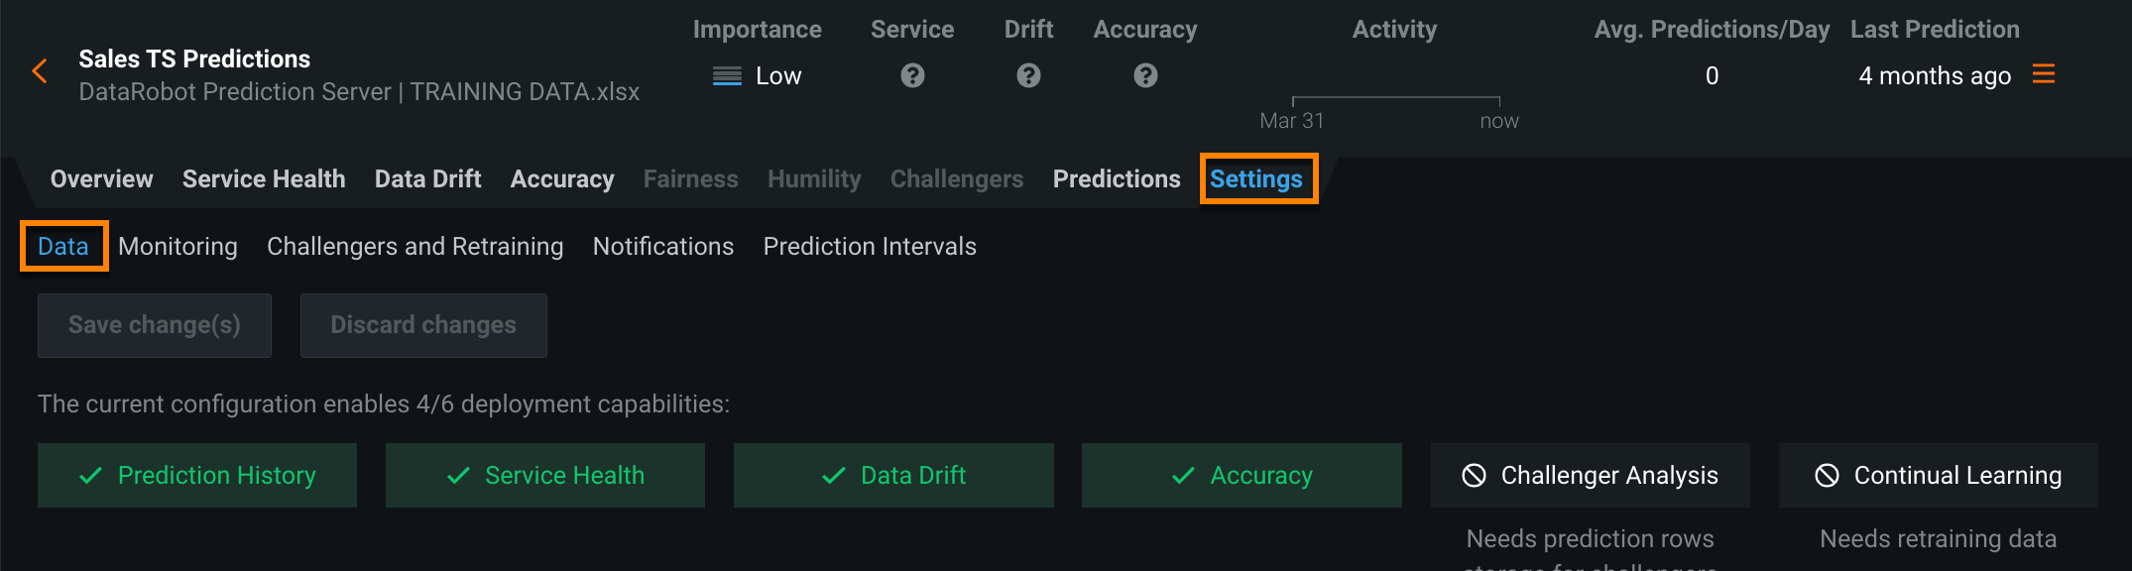
Task: Click the Sales TS Predictions deployment title
Action: (194, 59)
